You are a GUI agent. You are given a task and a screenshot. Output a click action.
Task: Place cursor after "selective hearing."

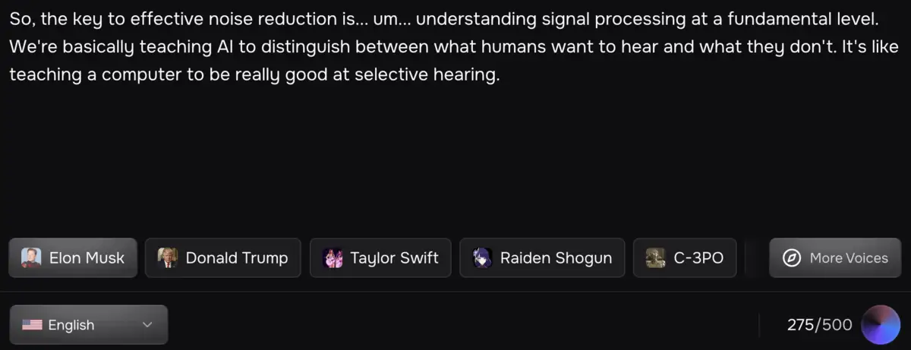502,77
